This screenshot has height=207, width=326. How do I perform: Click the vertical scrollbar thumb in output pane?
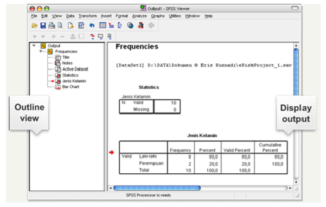(296, 73)
